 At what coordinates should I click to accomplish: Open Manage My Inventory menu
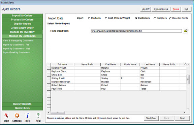pyautogui.click(x=22, y=32)
